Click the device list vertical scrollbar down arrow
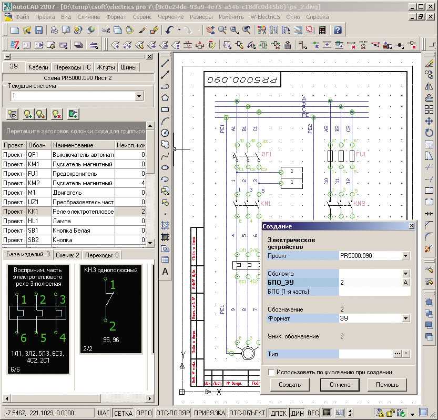 pyautogui.click(x=150, y=243)
